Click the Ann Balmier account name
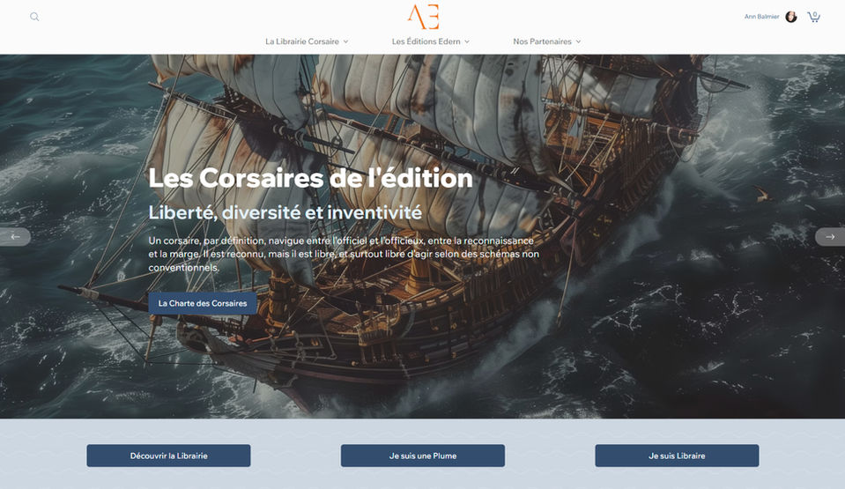This screenshot has width=845, height=489. [761, 17]
